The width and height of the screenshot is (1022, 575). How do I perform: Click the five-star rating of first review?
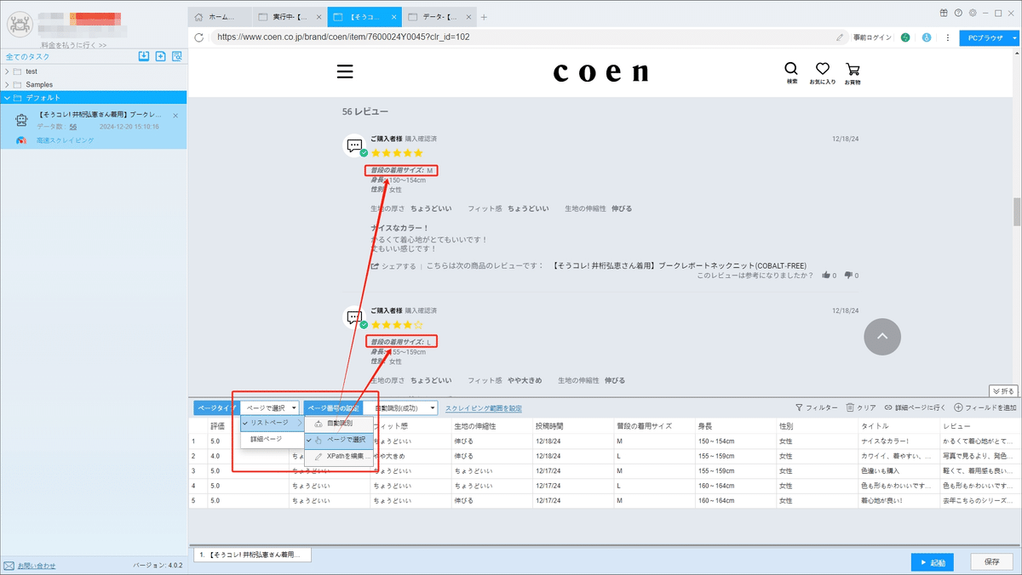[x=397, y=153]
